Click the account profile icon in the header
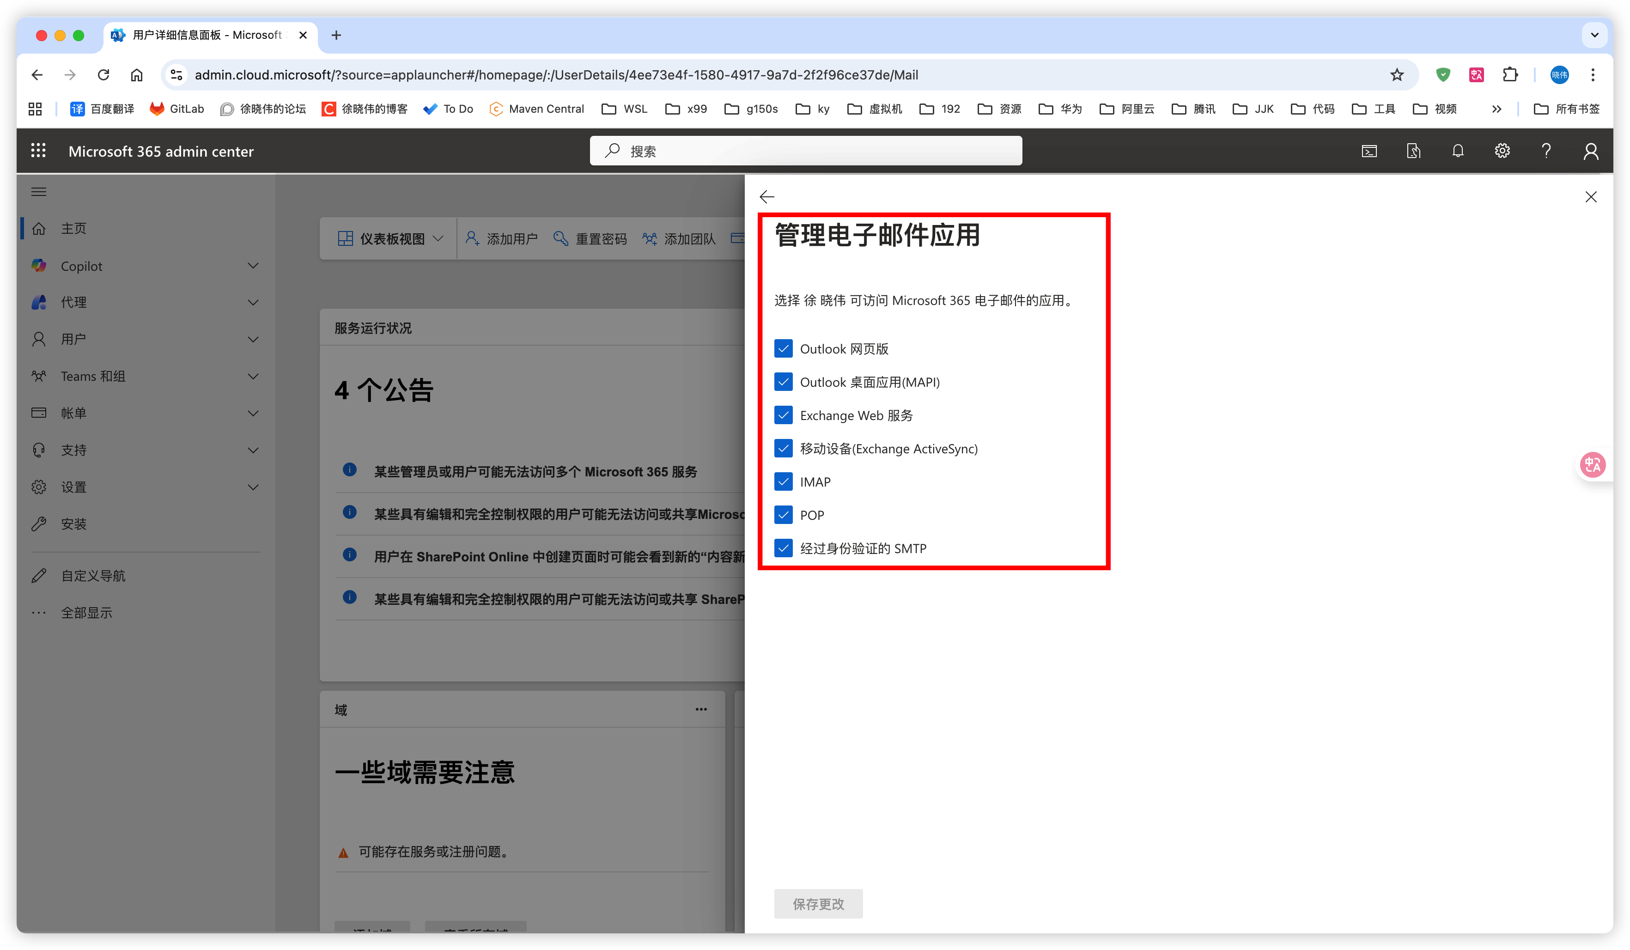 point(1591,151)
